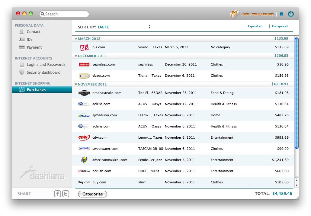The image size is (311, 216).
Task: Click the Home category cell
Action: 215,115
